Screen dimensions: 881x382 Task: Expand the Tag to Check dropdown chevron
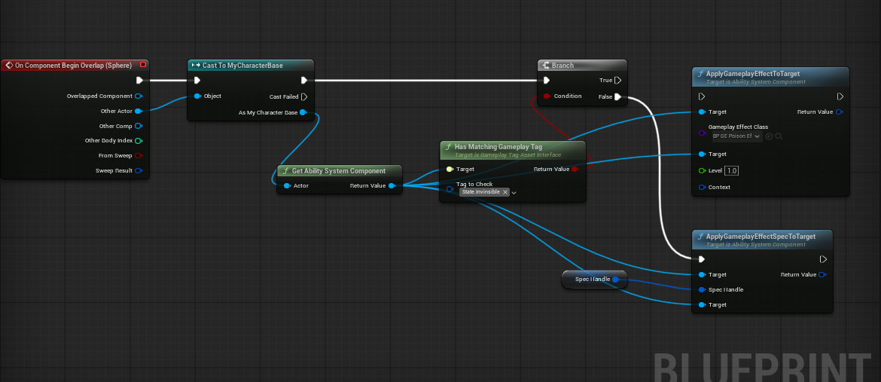514,192
